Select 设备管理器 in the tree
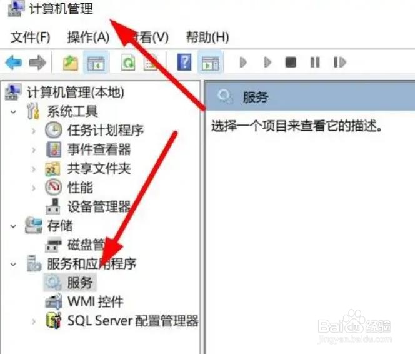This screenshot has height=354, width=415. 99,206
